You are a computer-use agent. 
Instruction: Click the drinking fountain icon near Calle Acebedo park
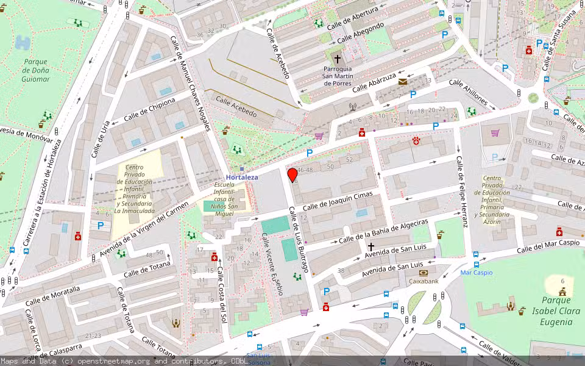coord(225,131)
